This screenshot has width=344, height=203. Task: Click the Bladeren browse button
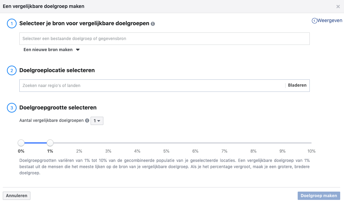pyautogui.click(x=297, y=85)
